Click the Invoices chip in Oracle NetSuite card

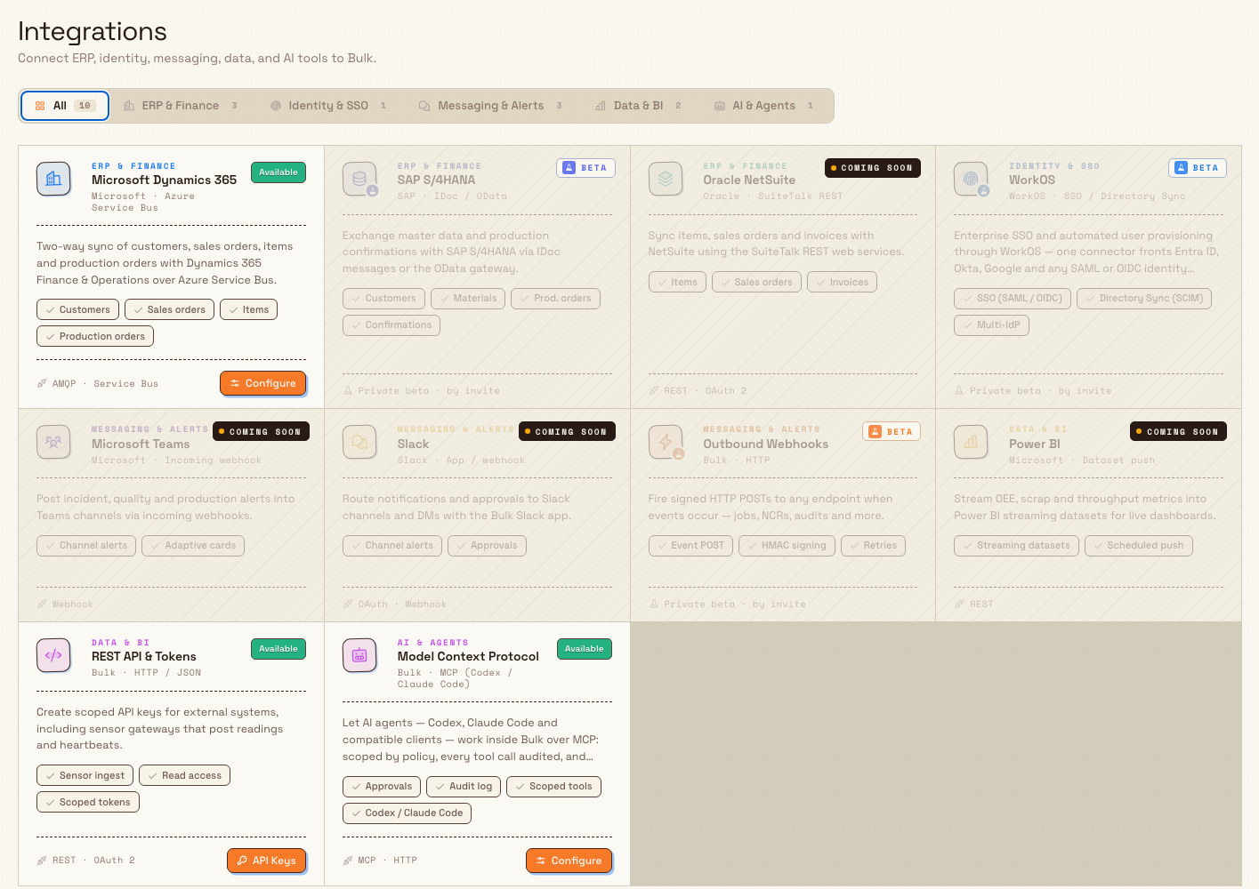842,283
